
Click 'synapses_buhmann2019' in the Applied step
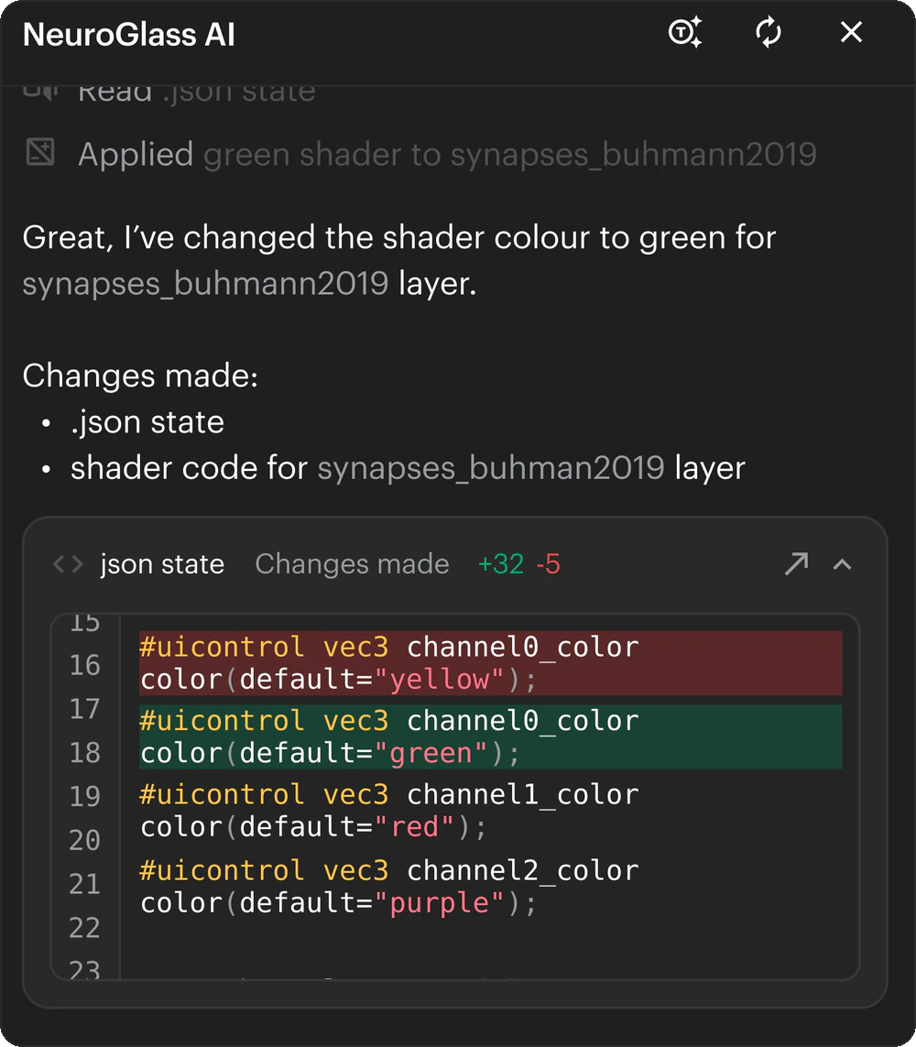click(634, 155)
